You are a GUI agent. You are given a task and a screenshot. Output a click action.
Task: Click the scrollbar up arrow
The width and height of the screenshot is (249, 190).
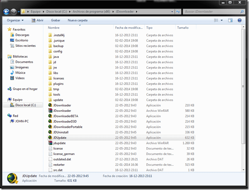pos(244,27)
